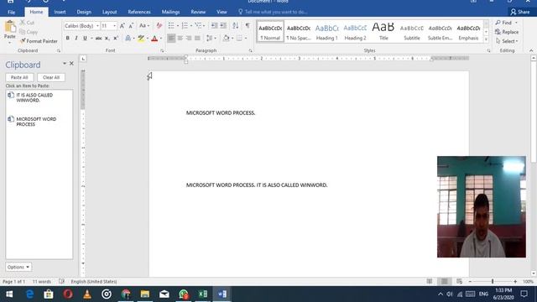Switch to the Layout tab
This screenshot has width=537, height=302.
coord(110,12)
